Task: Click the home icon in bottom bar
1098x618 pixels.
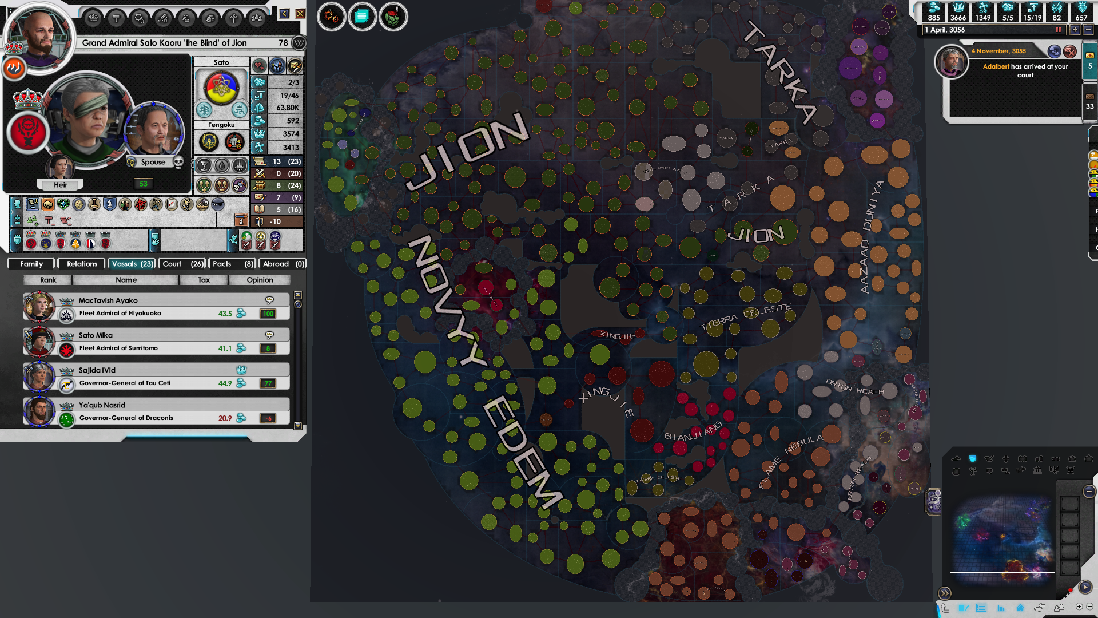Action: point(1020,608)
